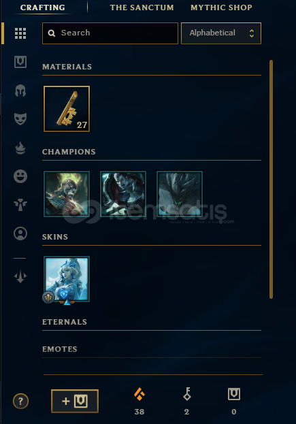Select the blue ice skin shard
Image resolution: width=296 pixels, height=424 pixels.
click(67, 279)
